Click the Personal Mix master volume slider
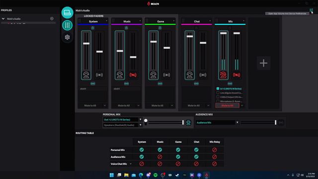This screenshot has width=318, height=179. coord(165,122)
